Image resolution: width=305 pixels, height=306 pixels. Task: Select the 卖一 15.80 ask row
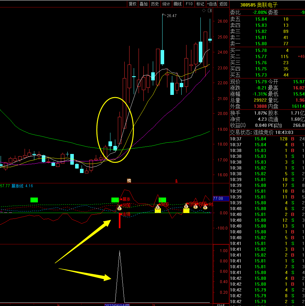coord(267,44)
